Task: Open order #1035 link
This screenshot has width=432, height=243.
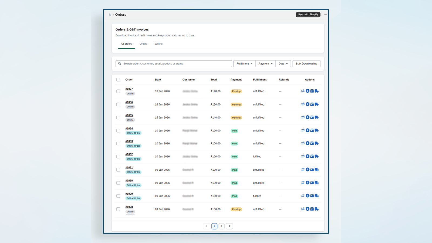Action: click(129, 115)
